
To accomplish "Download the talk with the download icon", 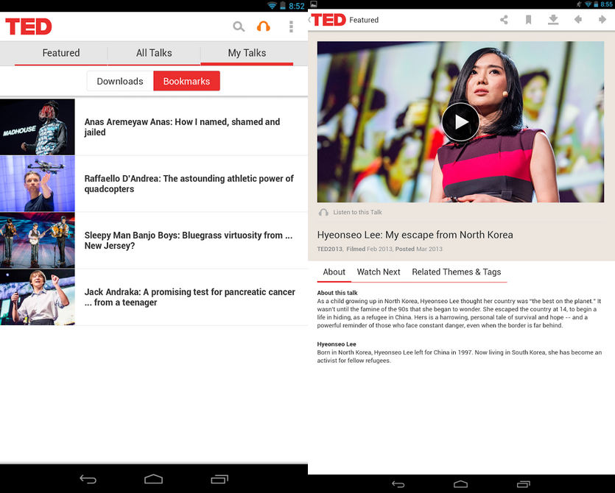I will pos(553,20).
